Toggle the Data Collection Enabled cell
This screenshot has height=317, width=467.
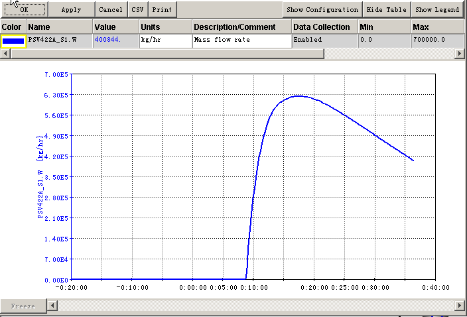click(324, 40)
